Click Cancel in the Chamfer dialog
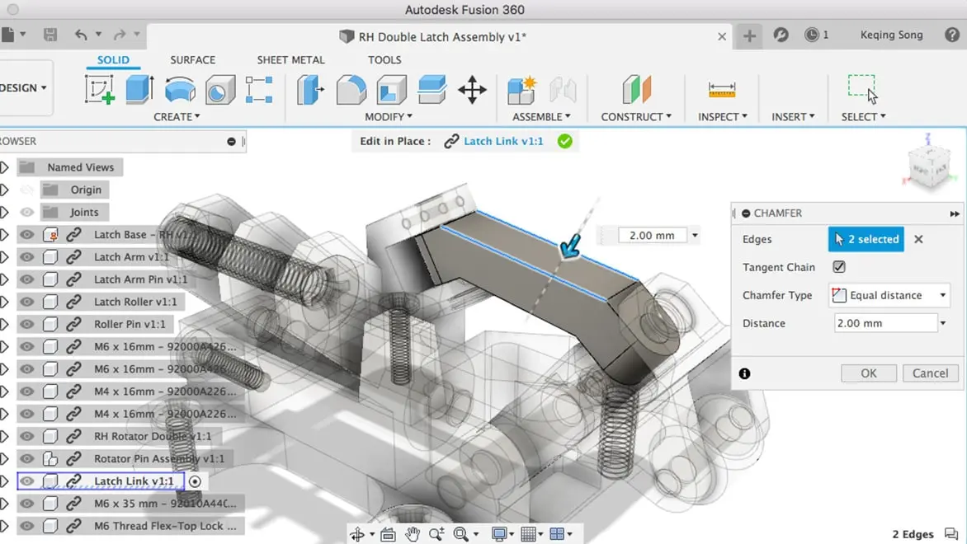The height and width of the screenshot is (544, 967). click(x=930, y=373)
